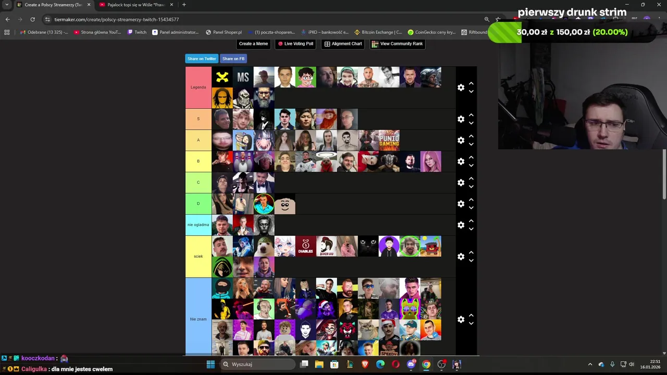Open File Explorer from taskbar
The height and width of the screenshot is (375, 667).
point(319,364)
